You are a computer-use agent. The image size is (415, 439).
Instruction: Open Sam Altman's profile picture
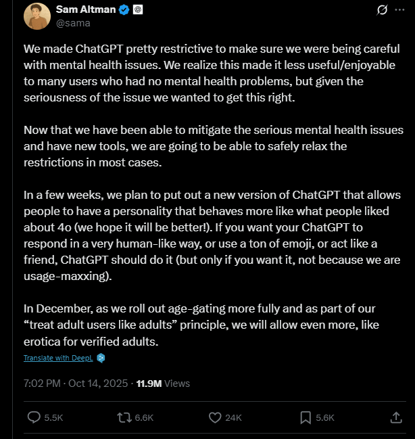pyautogui.click(x=37, y=16)
